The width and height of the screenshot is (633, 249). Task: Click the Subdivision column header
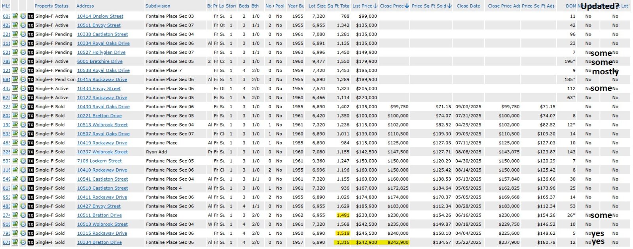157,6
